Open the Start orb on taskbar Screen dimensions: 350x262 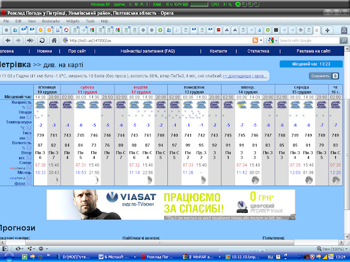click(9, 257)
